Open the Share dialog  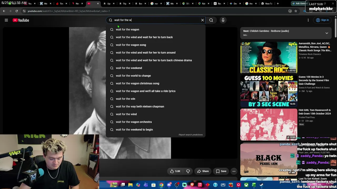tap(203, 171)
